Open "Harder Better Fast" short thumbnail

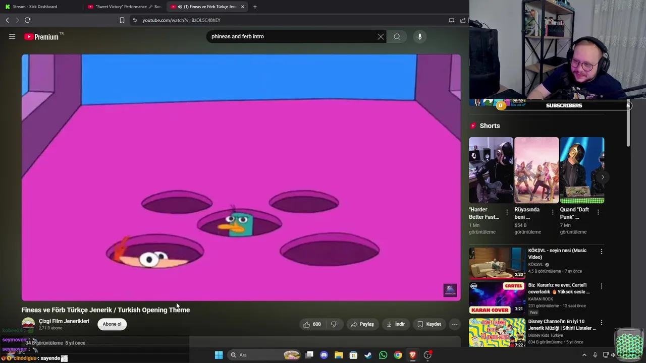[491, 170]
